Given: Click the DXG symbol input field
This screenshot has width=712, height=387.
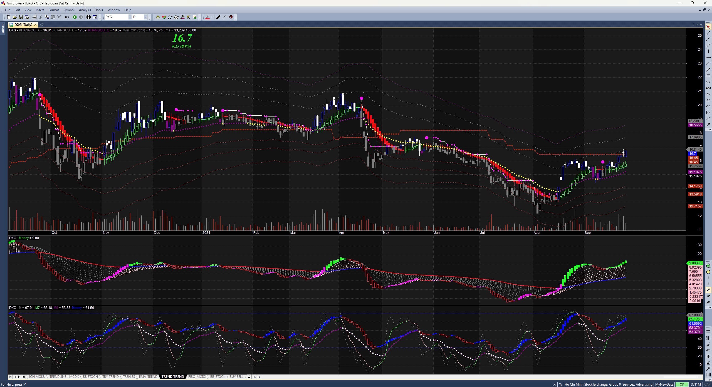Looking at the screenshot, I should (x=116, y=17).
